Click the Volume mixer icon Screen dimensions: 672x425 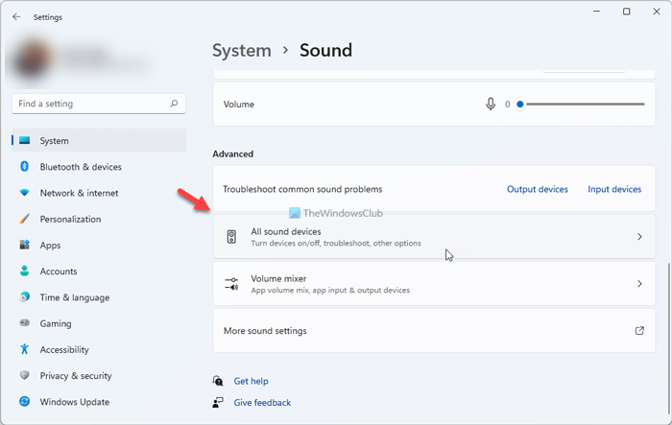[x=231, y=284]
